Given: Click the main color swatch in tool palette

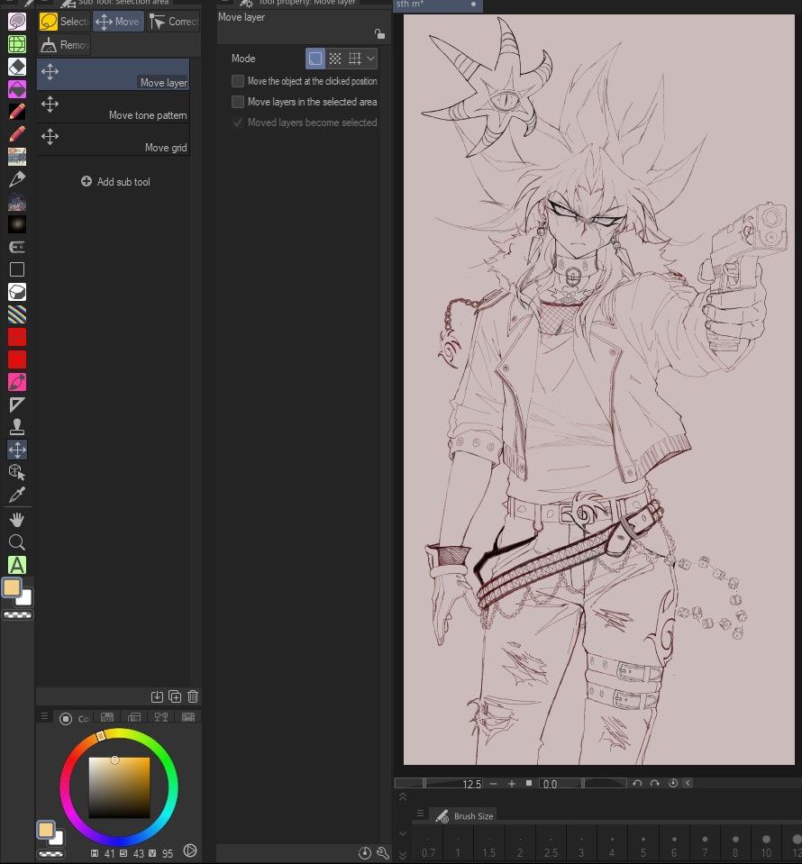Looking at the screenshot, I should [x=12, y=587].
